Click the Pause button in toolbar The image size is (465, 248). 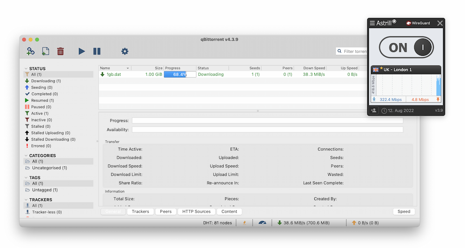pyautogui.click(x=97, y=51)
